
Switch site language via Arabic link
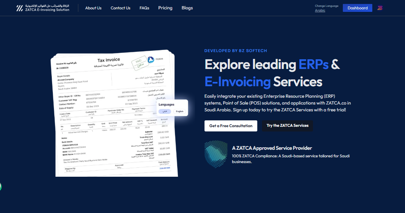(320, 10)
